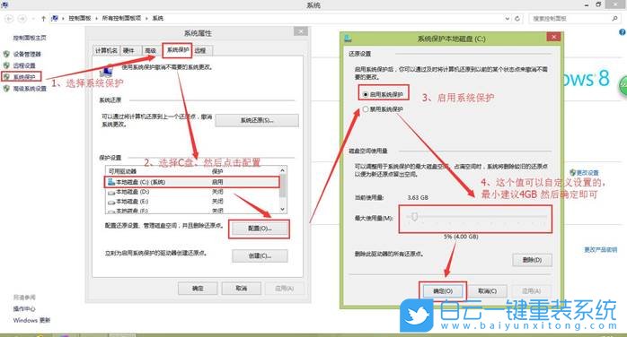Open the recent locations dropdown near nav arrows

[33, 19]
